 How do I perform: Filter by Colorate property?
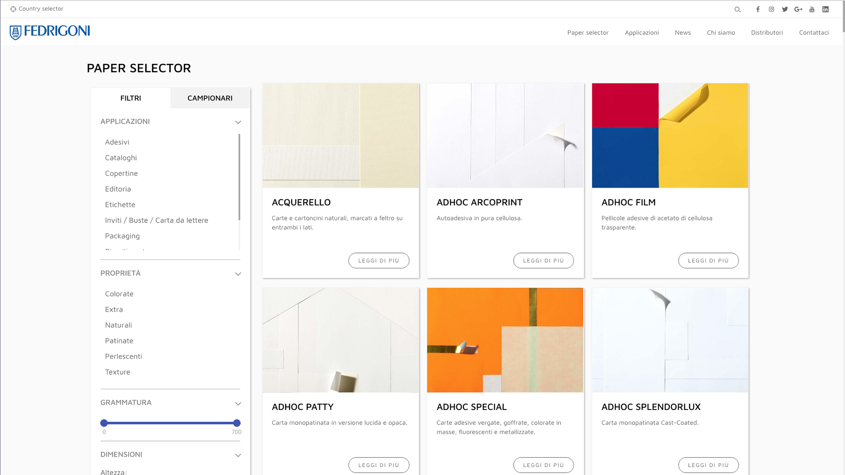pyautogui.click(x=119, y=294)
